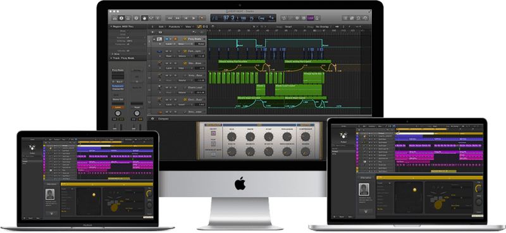Click the orange Latch button on the channel strip

pos(118,107)
